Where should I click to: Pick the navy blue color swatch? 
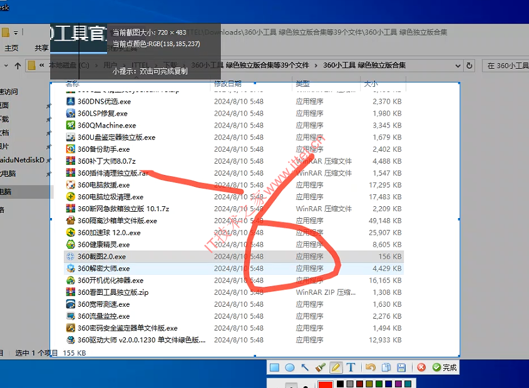point(389,384)
